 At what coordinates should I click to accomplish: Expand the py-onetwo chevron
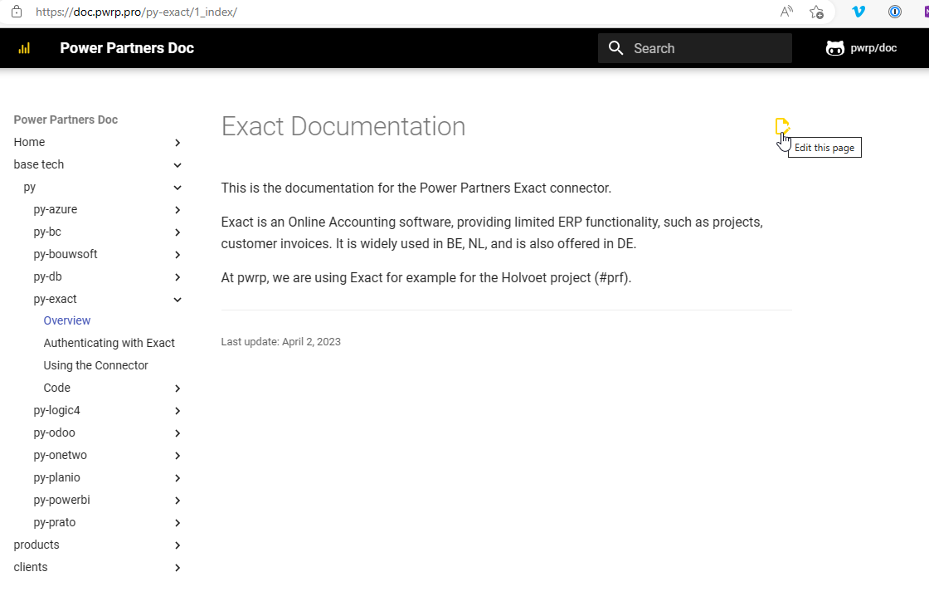click(x=178, y=456)
